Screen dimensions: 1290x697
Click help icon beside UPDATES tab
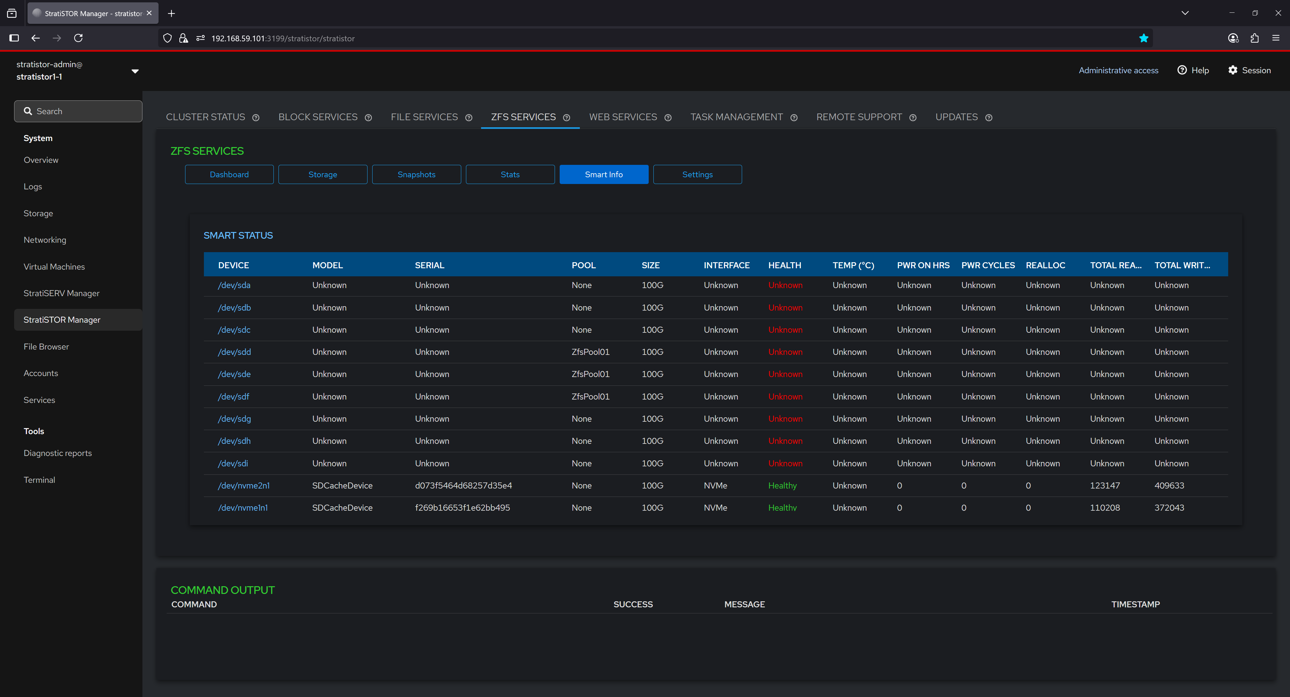[x=989, y=118]
